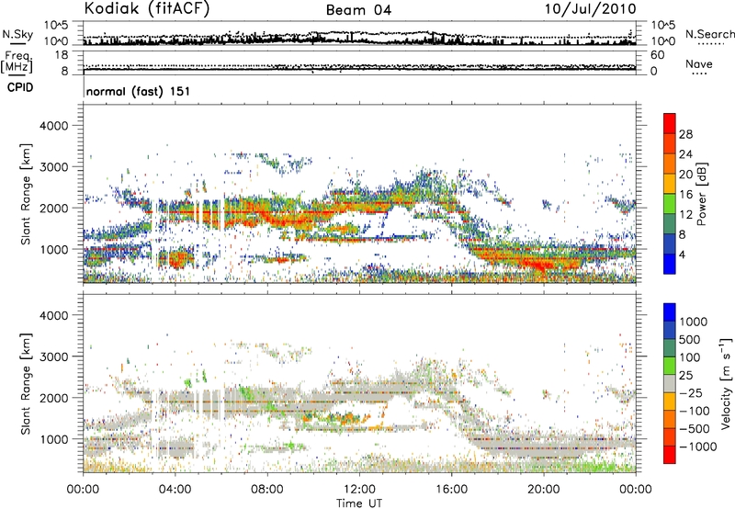Click the date '10/Jul/2010'
This screenshot has height=509, width=735.
tap(590, 9)
